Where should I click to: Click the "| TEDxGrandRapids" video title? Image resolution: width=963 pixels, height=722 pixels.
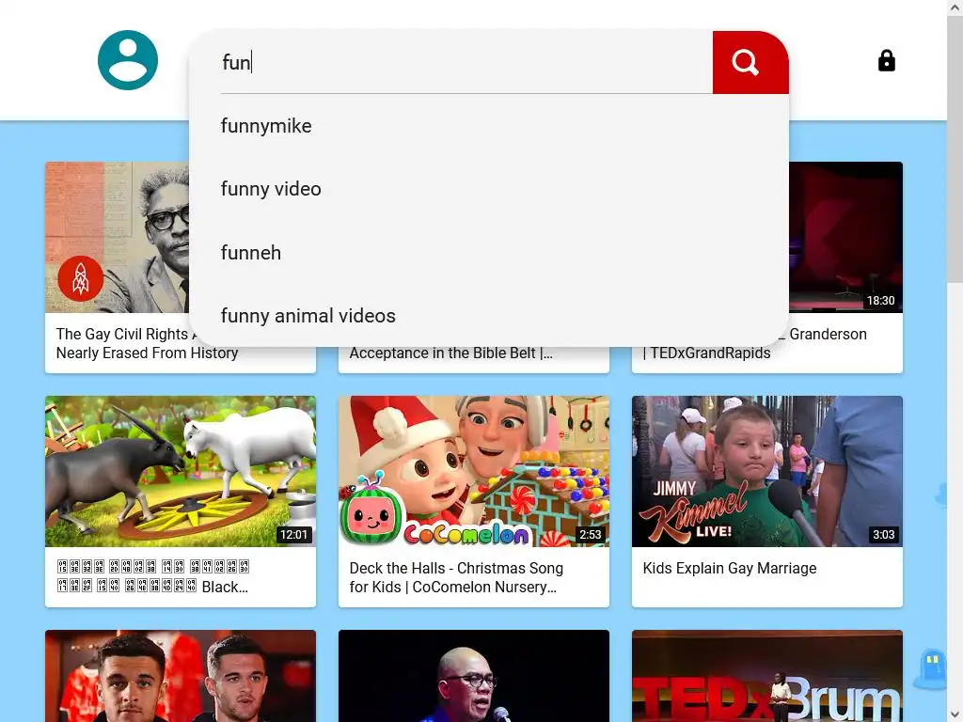click(706, 353)
